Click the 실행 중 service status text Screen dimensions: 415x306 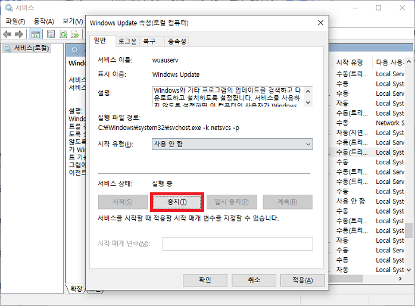tap(162, 183)
